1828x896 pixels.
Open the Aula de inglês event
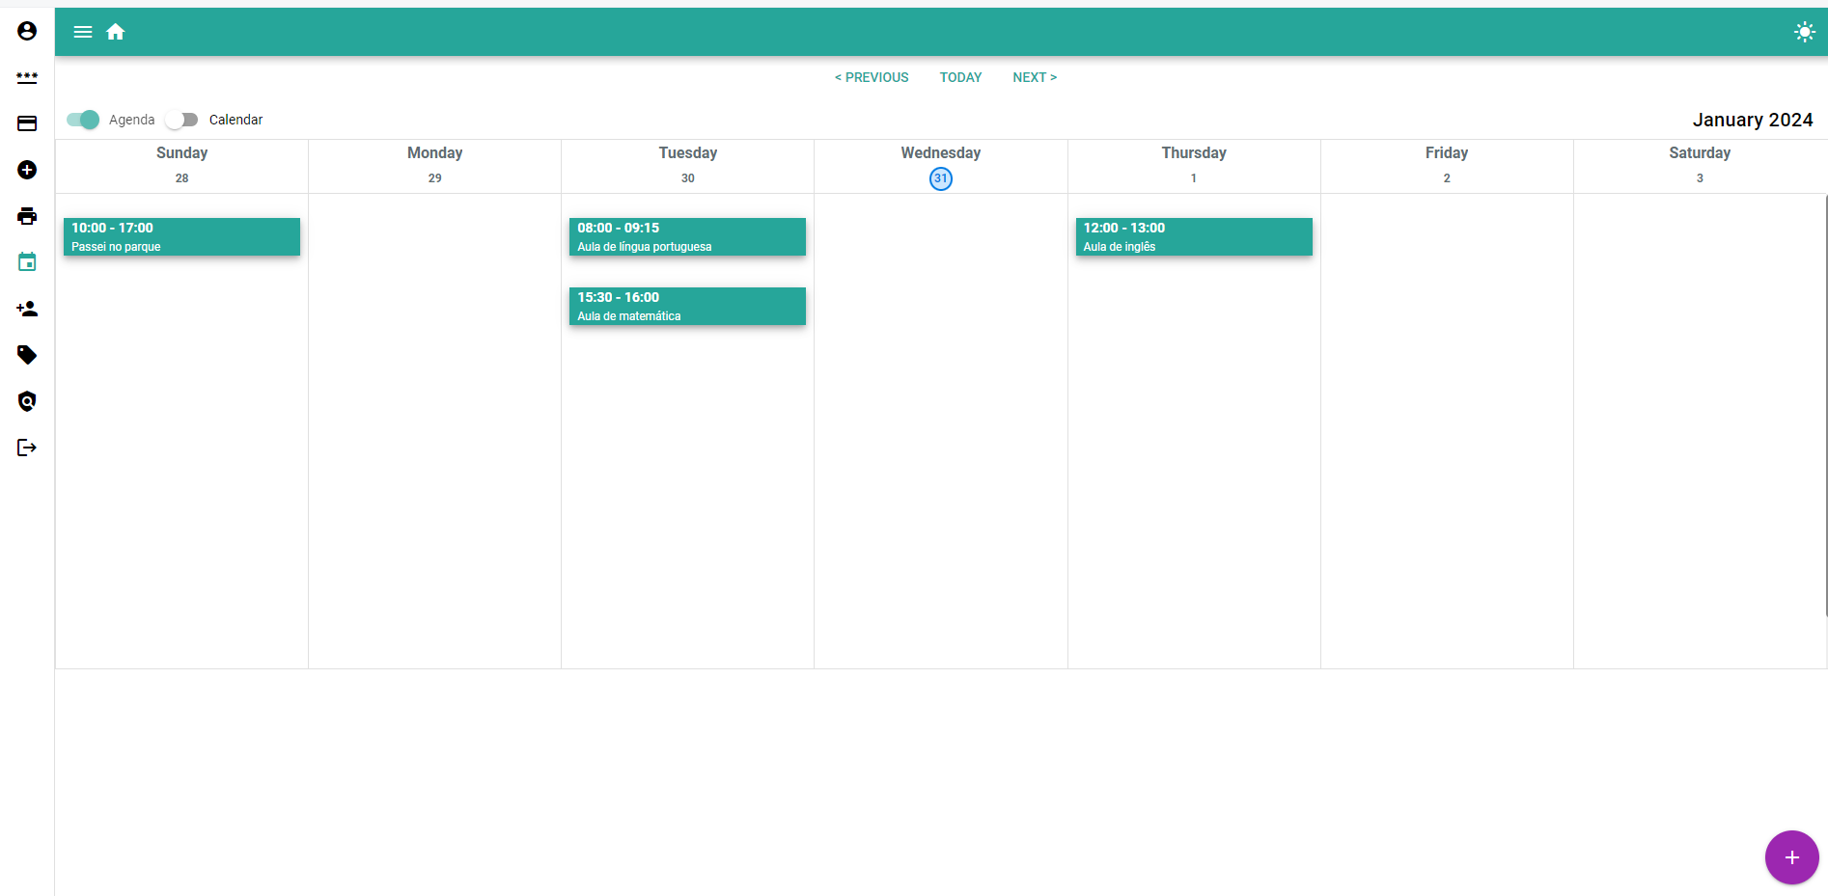1194,237
